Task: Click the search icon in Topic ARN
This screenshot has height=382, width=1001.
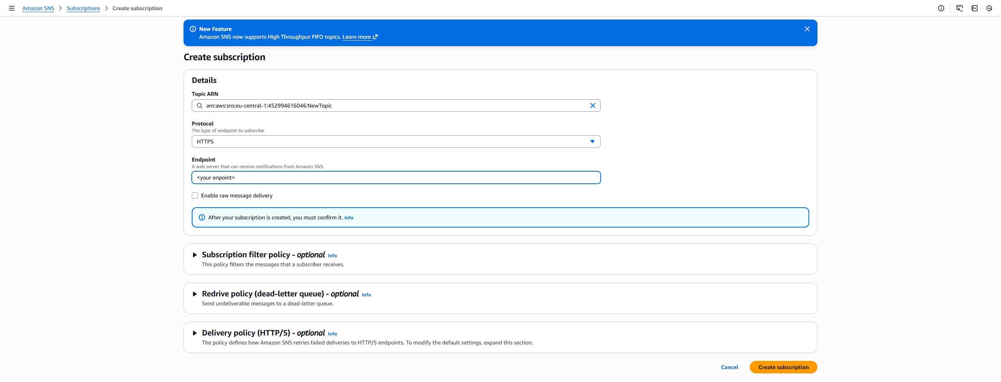Action: [200, 106]
